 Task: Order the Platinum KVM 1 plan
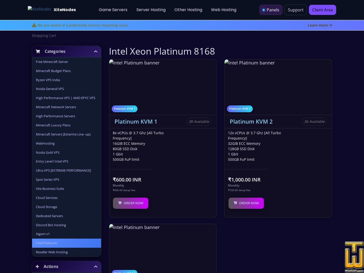pos(131,203)
